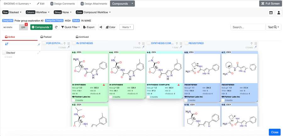The width and height of the screenshot is (283, 136).
Task: Click the refresh icon next to Compounds
Action: point(56,27)
